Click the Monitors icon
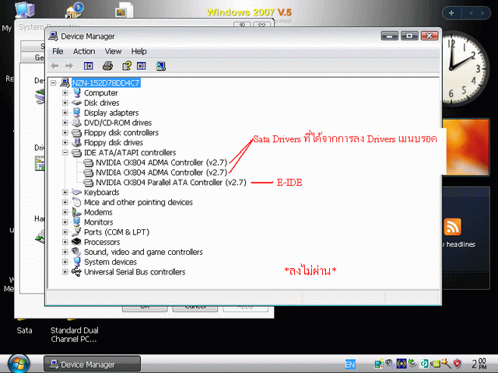The width and height of the screenshot is (498, 373). click(76, 221)
